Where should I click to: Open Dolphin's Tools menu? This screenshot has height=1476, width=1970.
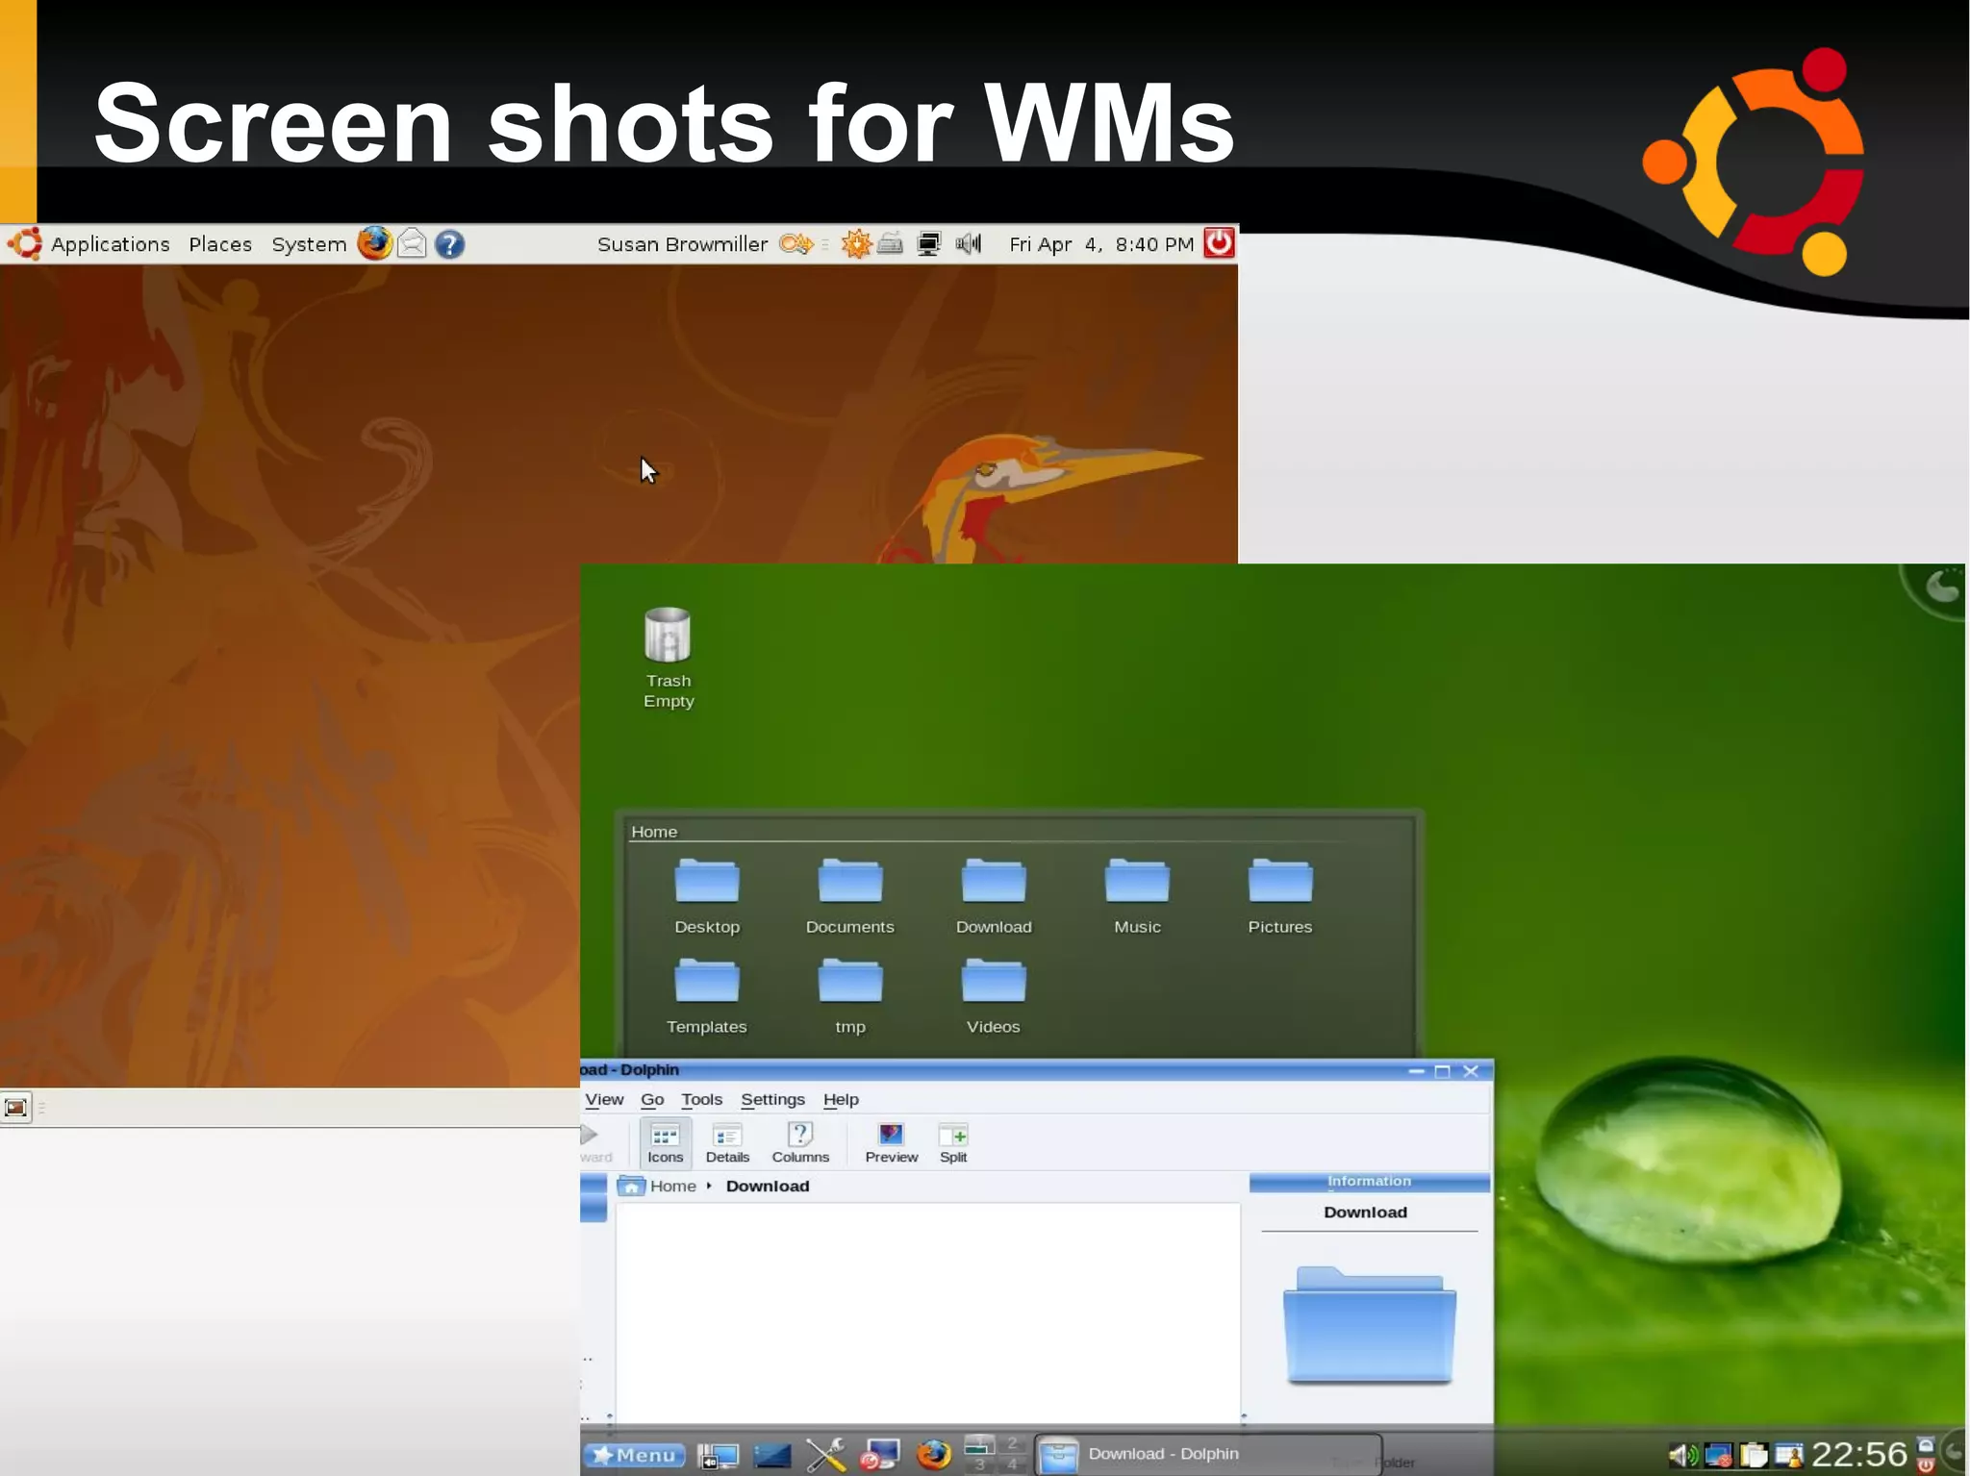(x=701, y=1099)
